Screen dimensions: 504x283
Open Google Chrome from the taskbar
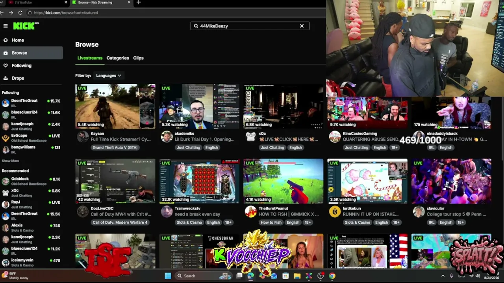pos(332,276)
